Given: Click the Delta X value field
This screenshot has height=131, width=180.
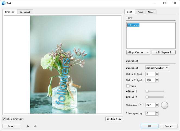Looking at the screenshot, I should pyautogui.click(x=151, y=74).
